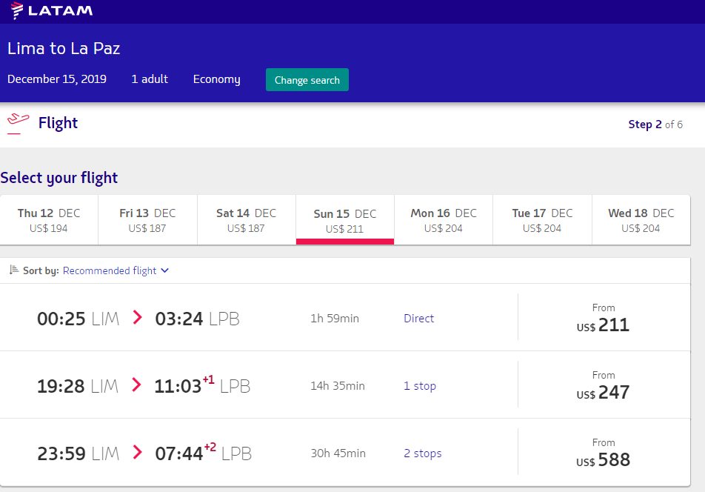Click the sort order icon
This screenshot has width=705, height=492.
[14, 270]
